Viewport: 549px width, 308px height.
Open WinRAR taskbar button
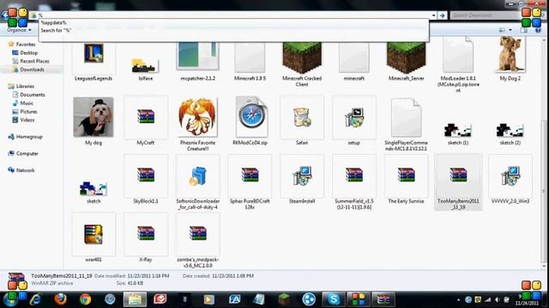(383, 299)
